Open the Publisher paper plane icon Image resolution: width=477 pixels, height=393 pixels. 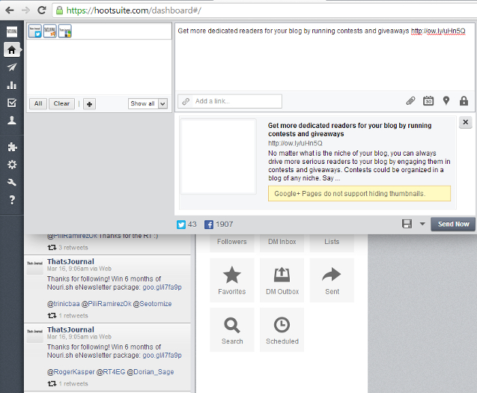[x=12, y=67]
